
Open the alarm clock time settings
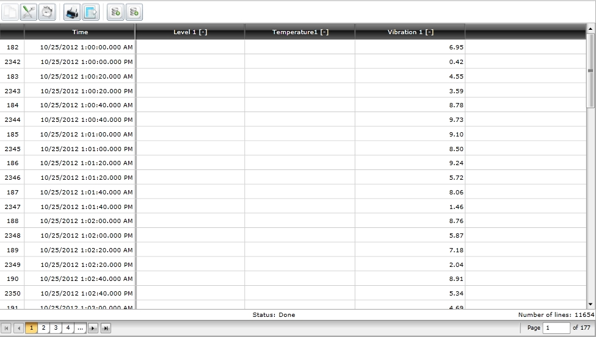point(47,12)
